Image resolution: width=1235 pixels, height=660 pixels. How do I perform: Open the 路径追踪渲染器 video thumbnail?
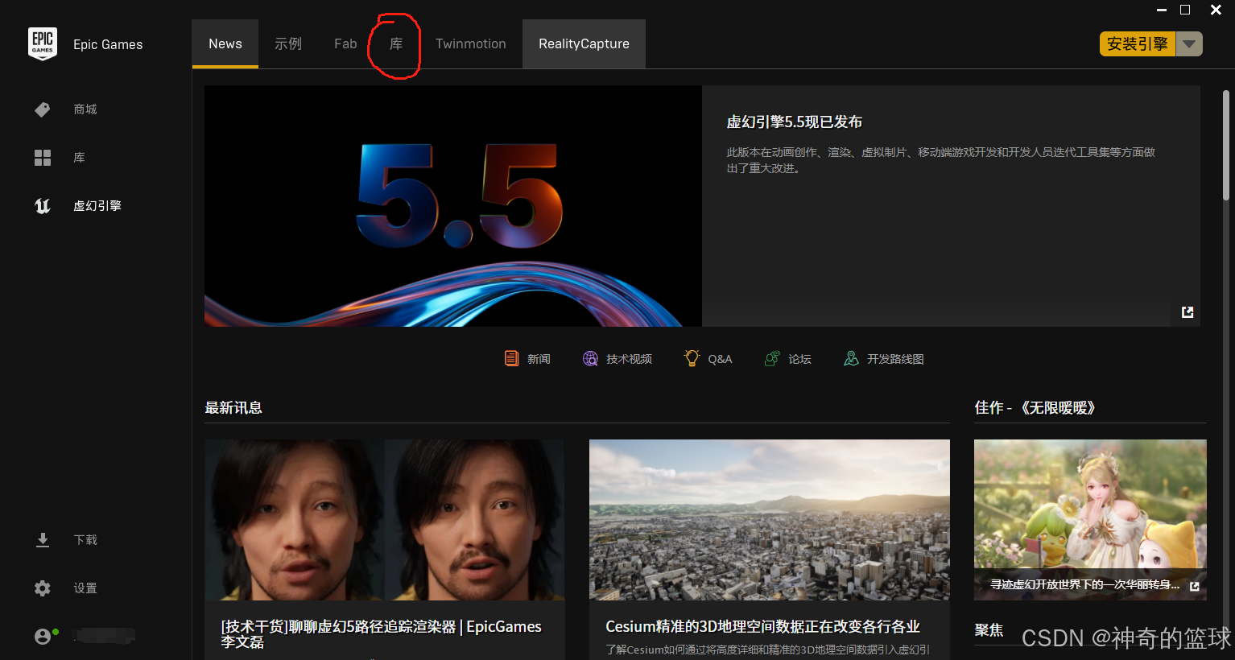click(385, 520)
